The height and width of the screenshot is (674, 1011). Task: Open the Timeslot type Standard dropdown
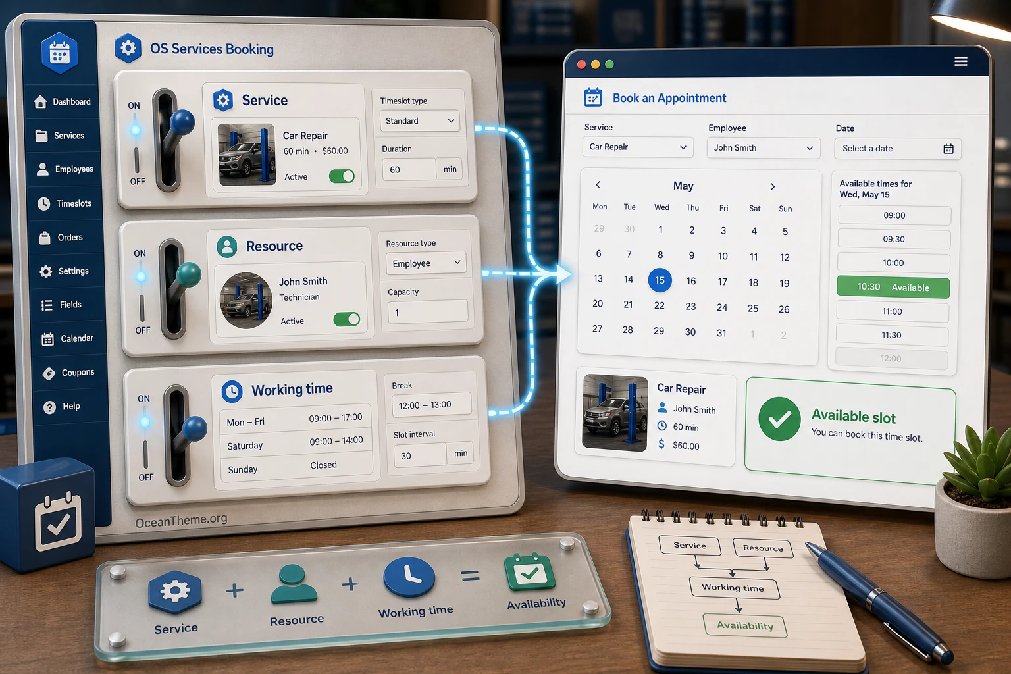coord(419,121)
